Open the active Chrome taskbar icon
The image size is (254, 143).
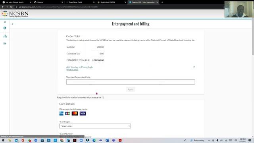coord(62,140)
